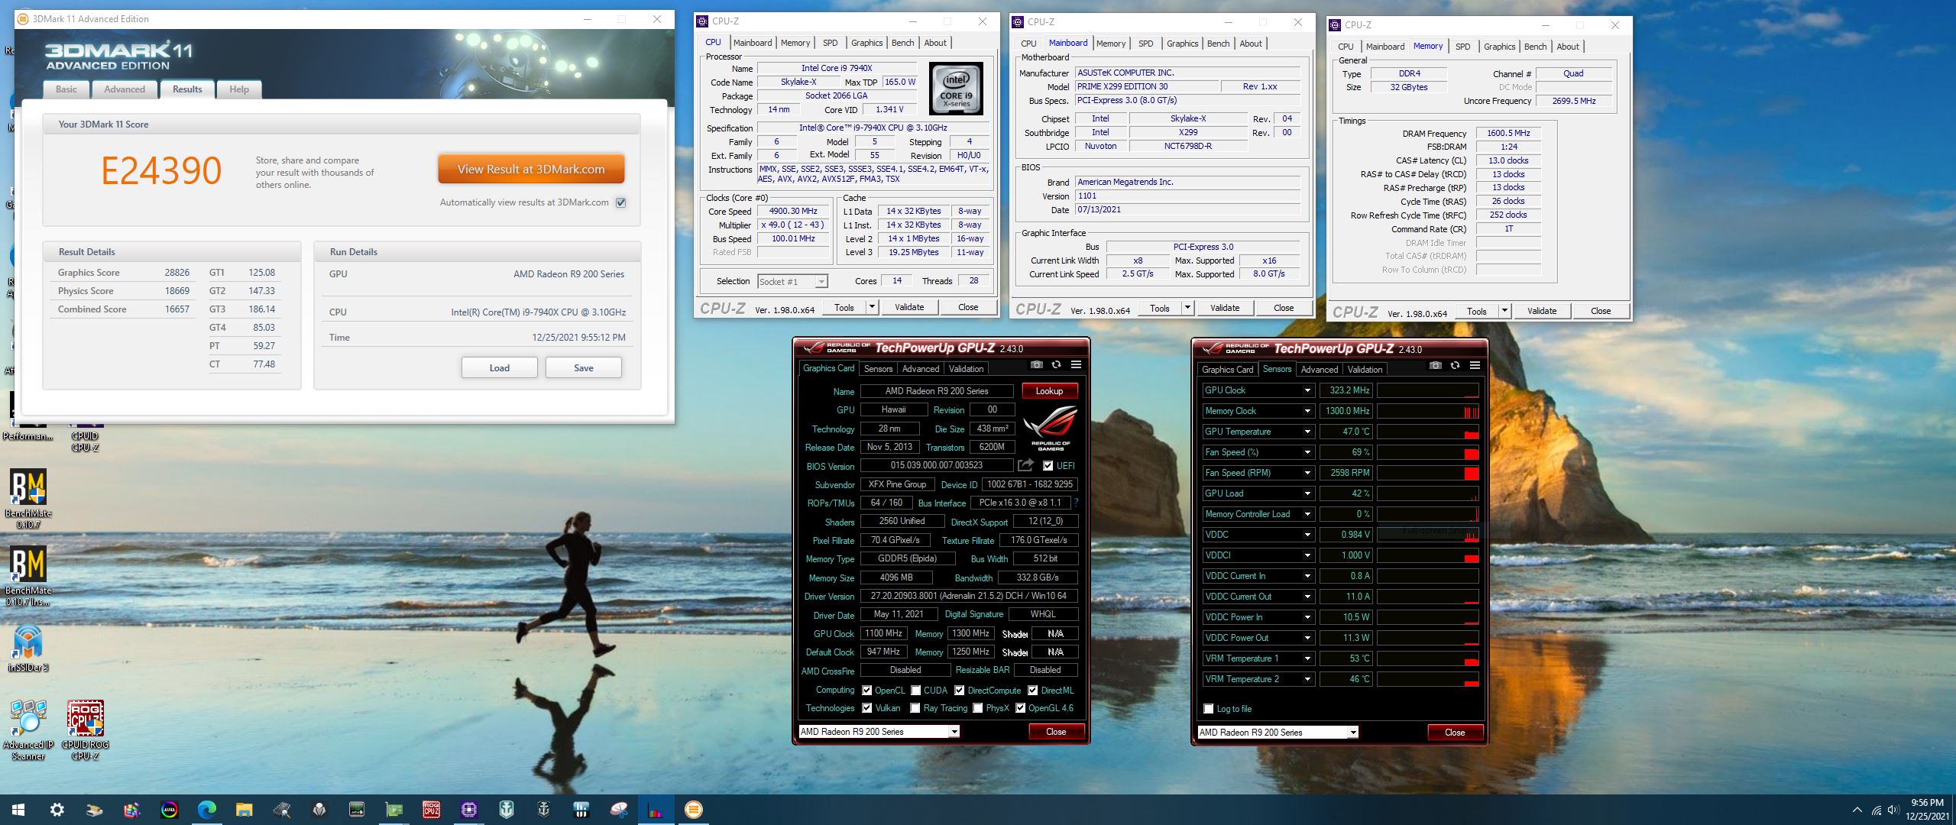1956x825 pixels.
Task: Toggle the DirectML checkbox in GPU-Z
Action: [x=1032, y=690]
